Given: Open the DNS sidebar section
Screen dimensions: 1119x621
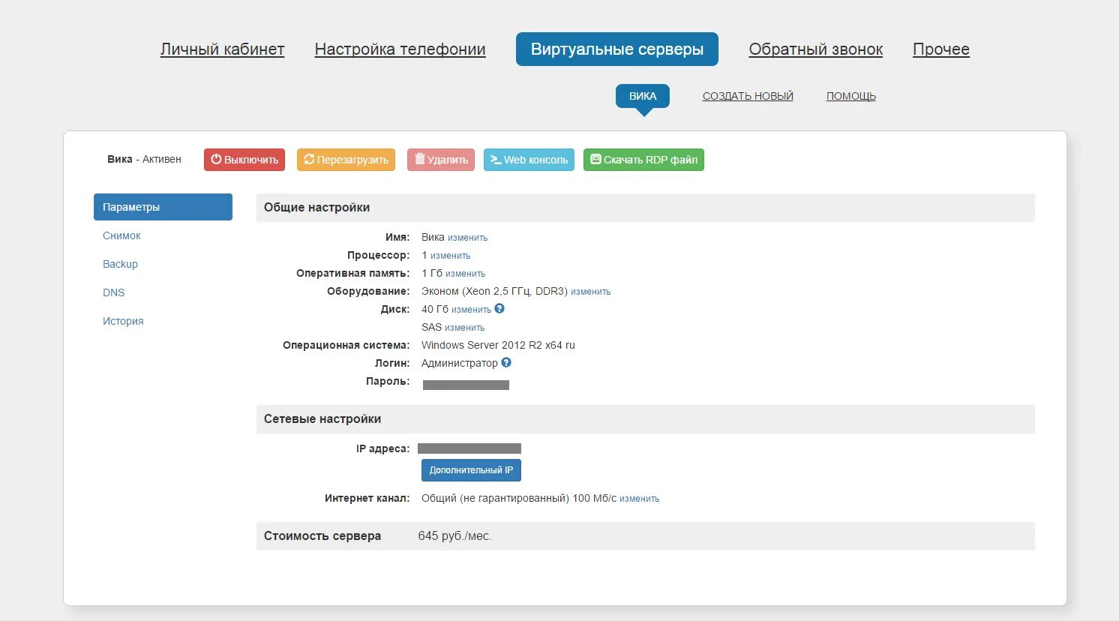Looking at the screenshot, I should pos(114,292).
